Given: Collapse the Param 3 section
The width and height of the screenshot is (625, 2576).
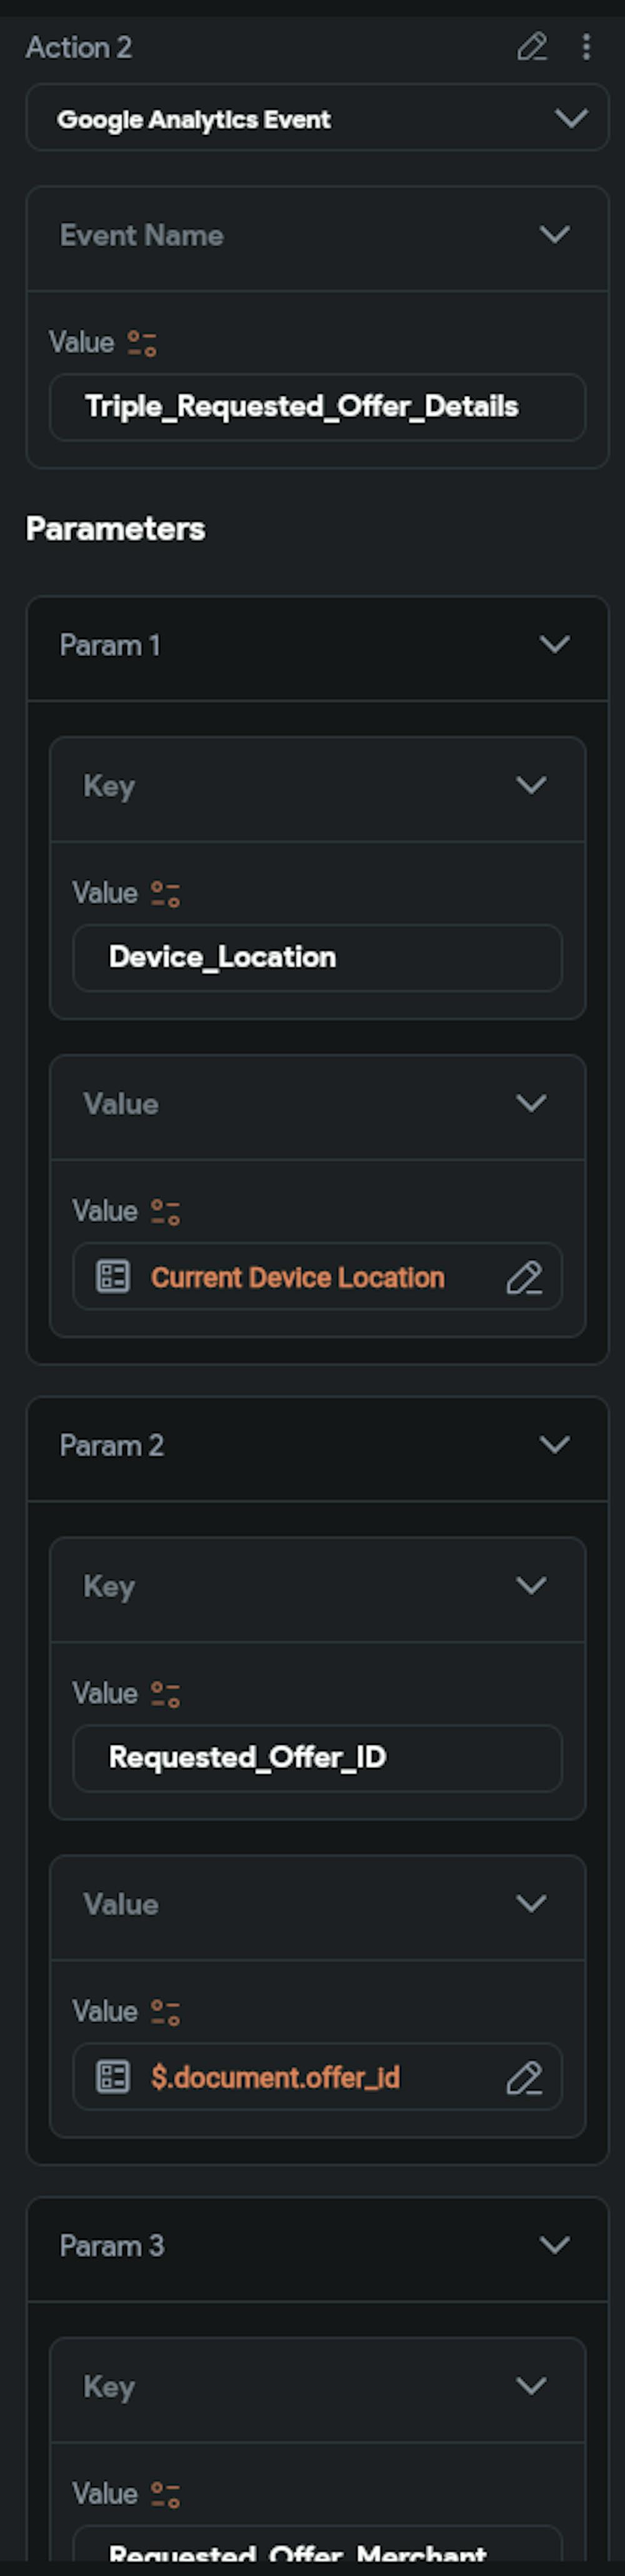Looking at the screenshot, I should point(555,2245).
